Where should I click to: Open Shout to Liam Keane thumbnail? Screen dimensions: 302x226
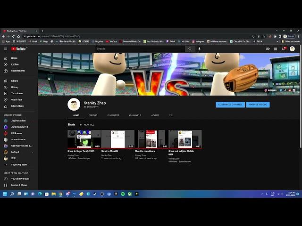pyautogui.click(x=151, y=139)
